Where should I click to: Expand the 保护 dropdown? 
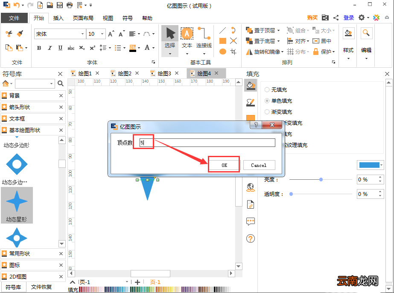334,52
